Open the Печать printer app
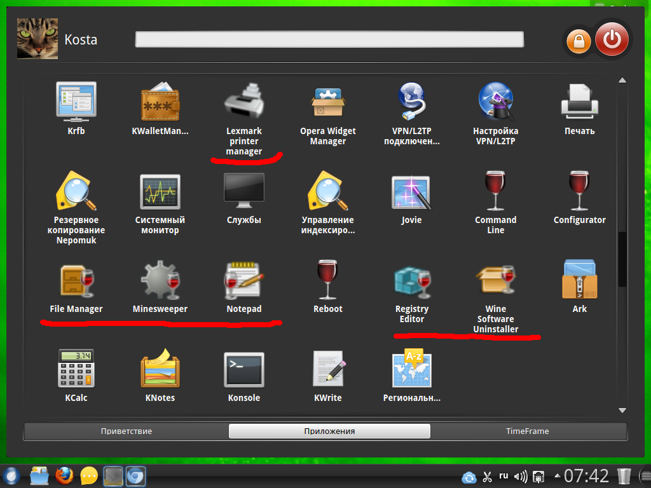Viewport: 651px width, 488px height. click(580, 101)
